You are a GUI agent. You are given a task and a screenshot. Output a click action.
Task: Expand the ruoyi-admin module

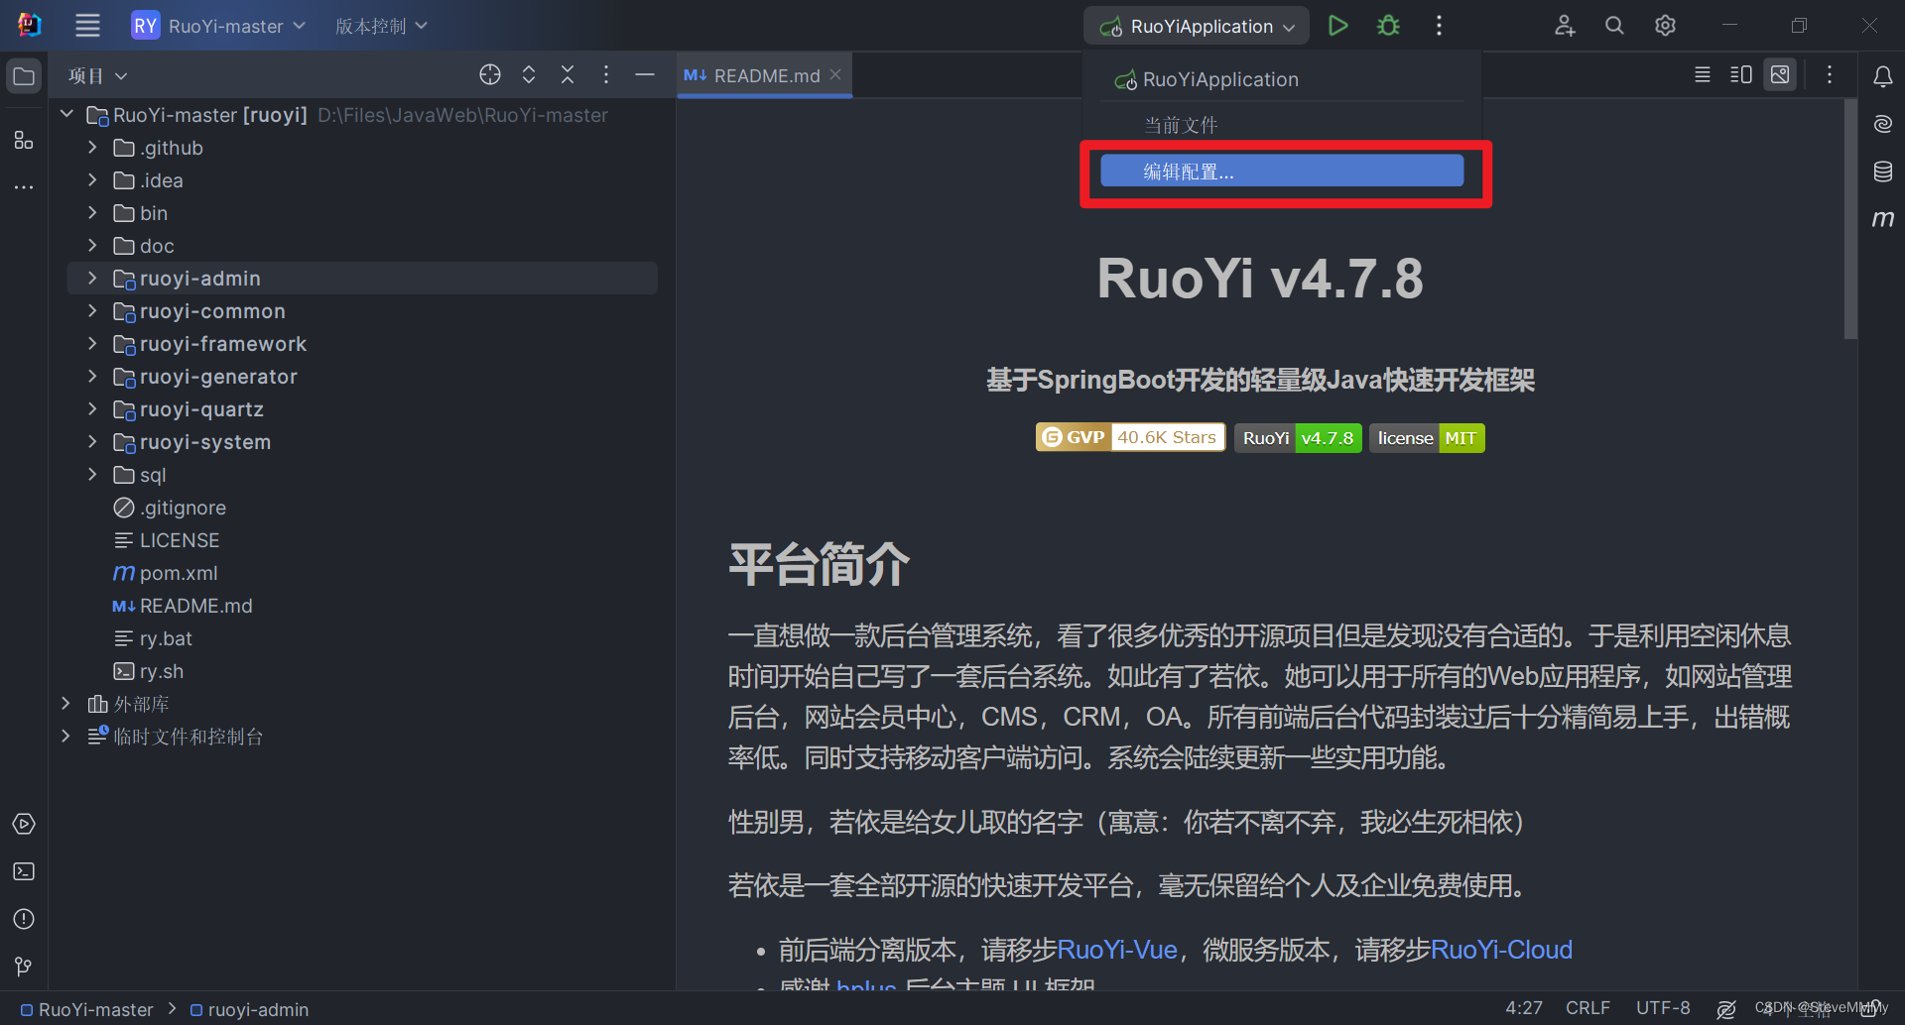(x=92, y=279)
